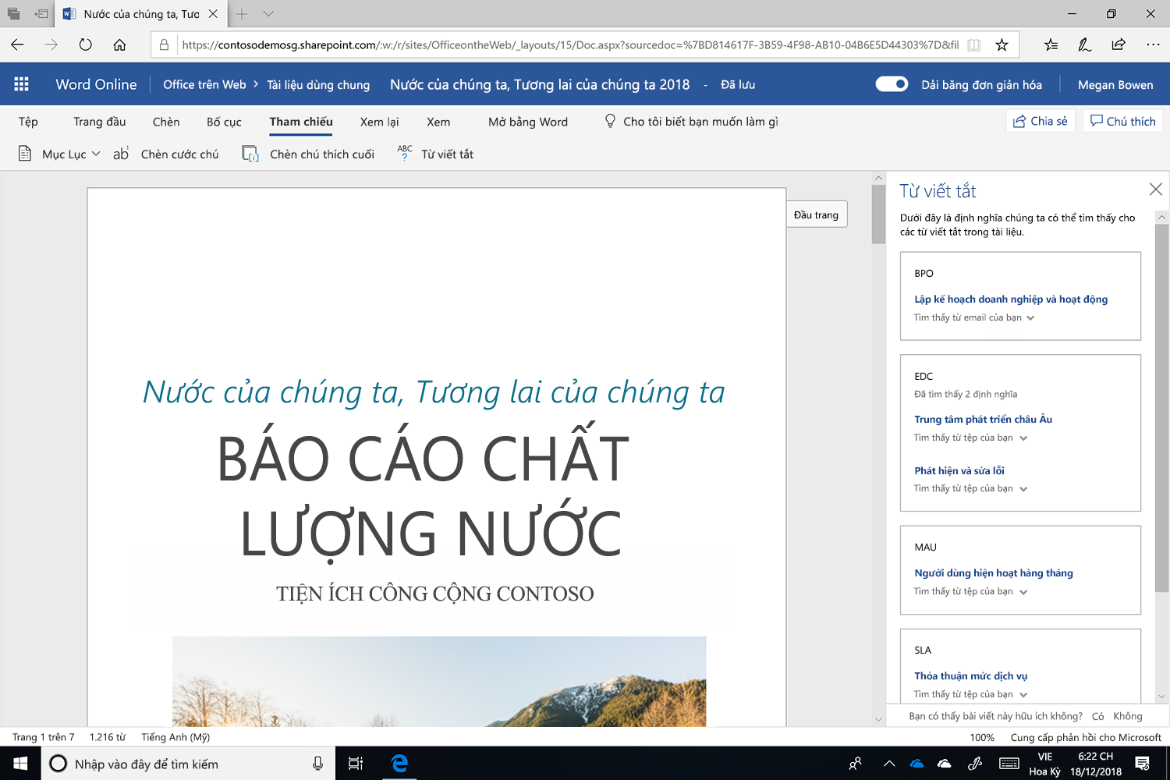The height and width of the screenshot is (780, 1170).
Task: Click the 100% zoom level
Action: point(982,737)
